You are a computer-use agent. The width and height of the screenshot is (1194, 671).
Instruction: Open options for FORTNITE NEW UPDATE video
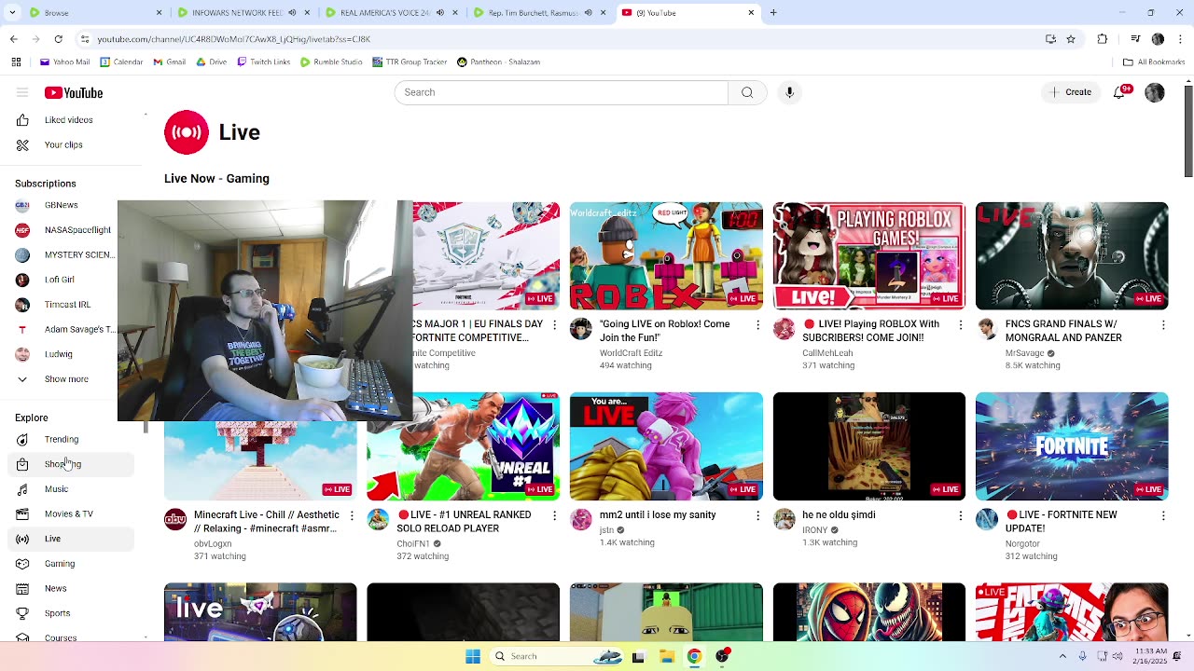click(x=1163, y=515)
